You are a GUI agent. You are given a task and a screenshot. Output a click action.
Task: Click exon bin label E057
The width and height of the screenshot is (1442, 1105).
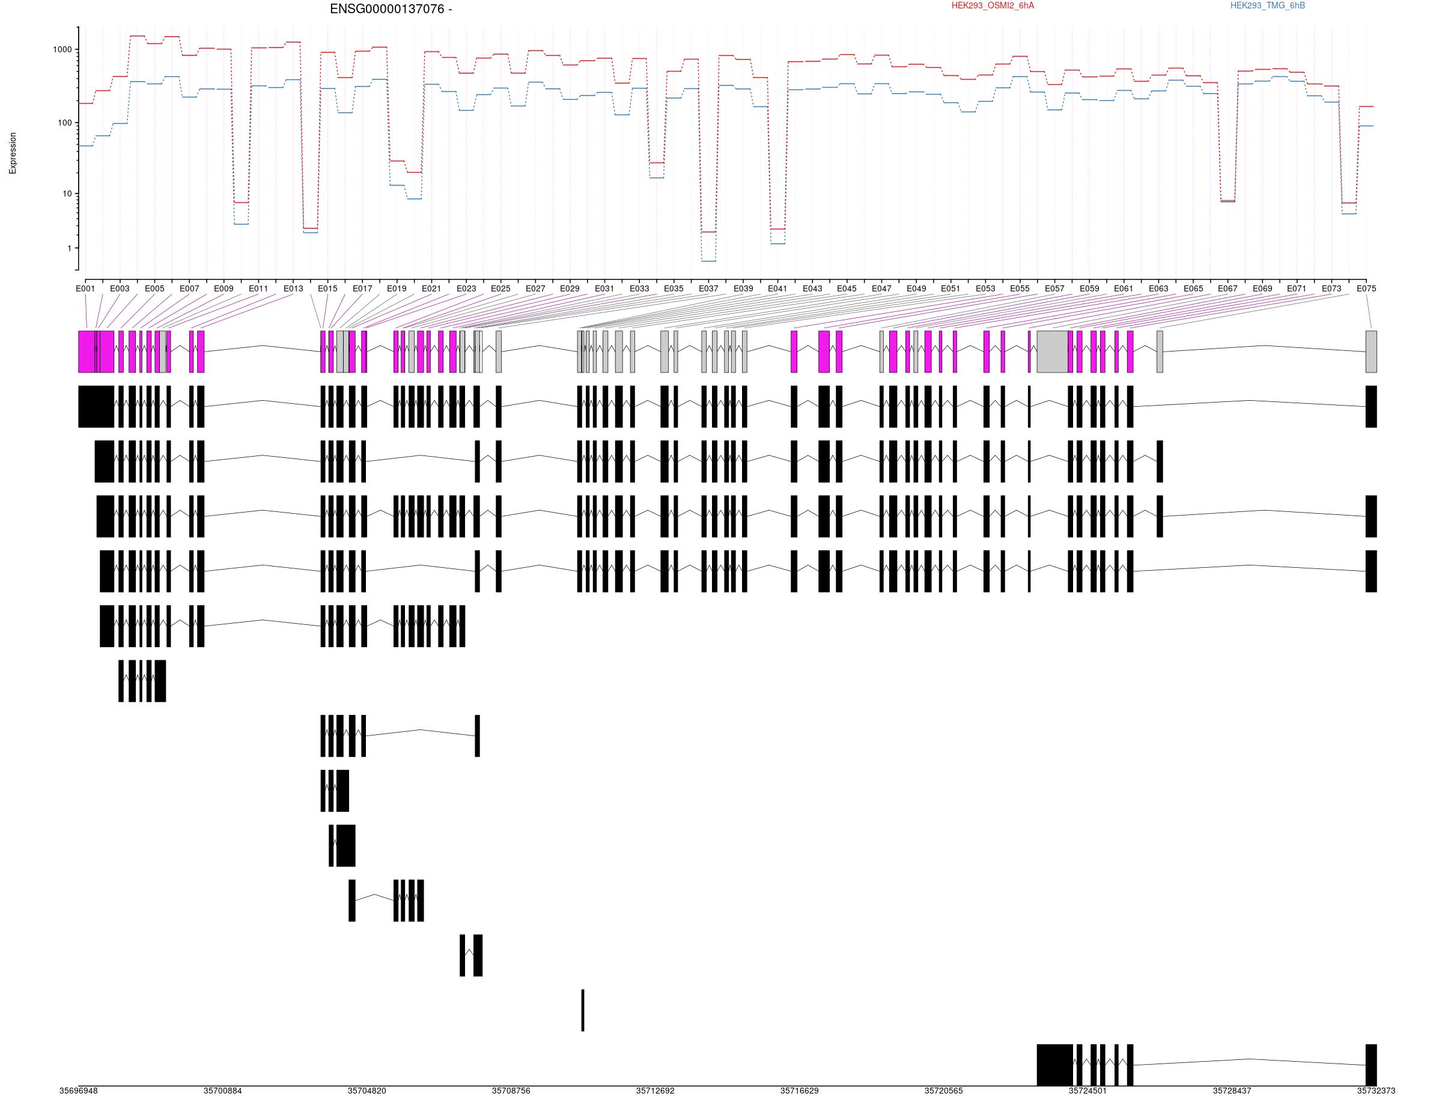pos(1054,289)
